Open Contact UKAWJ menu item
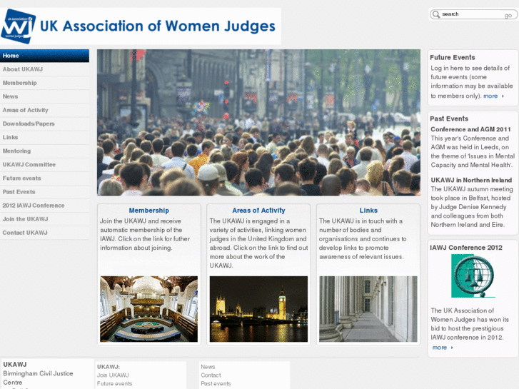The height and width of the screenshot is (389, 519). pyautogui.click(x=44, y=233)
